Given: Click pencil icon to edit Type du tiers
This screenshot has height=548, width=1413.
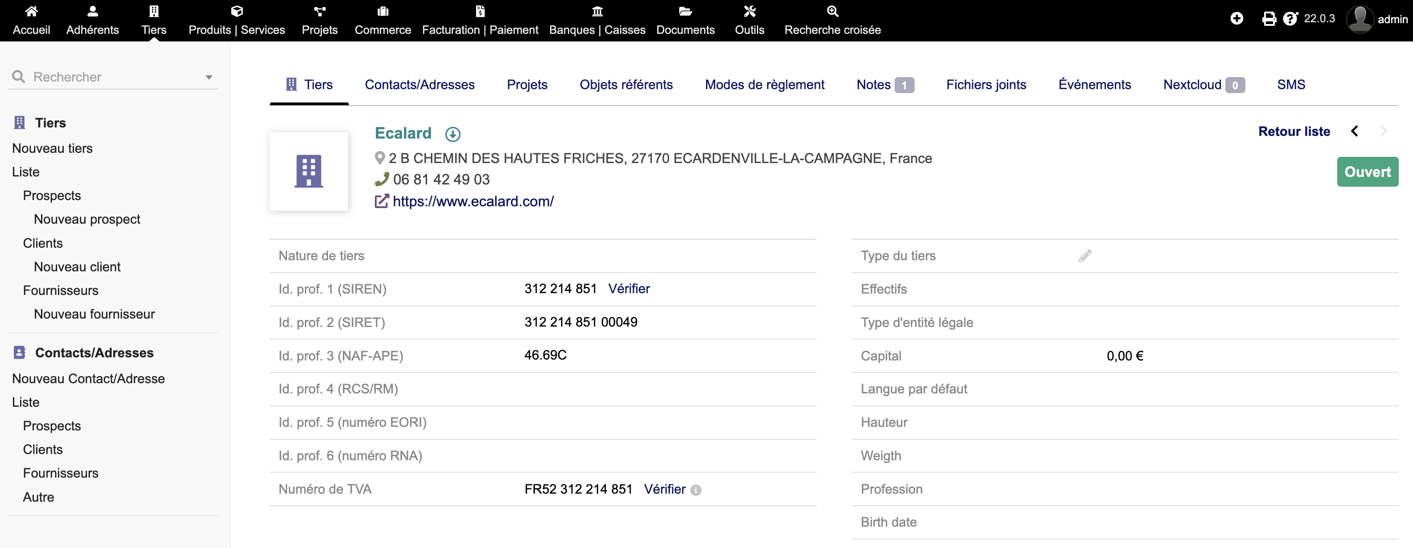Looking at the screenshot, I should tap(1084, 256).
